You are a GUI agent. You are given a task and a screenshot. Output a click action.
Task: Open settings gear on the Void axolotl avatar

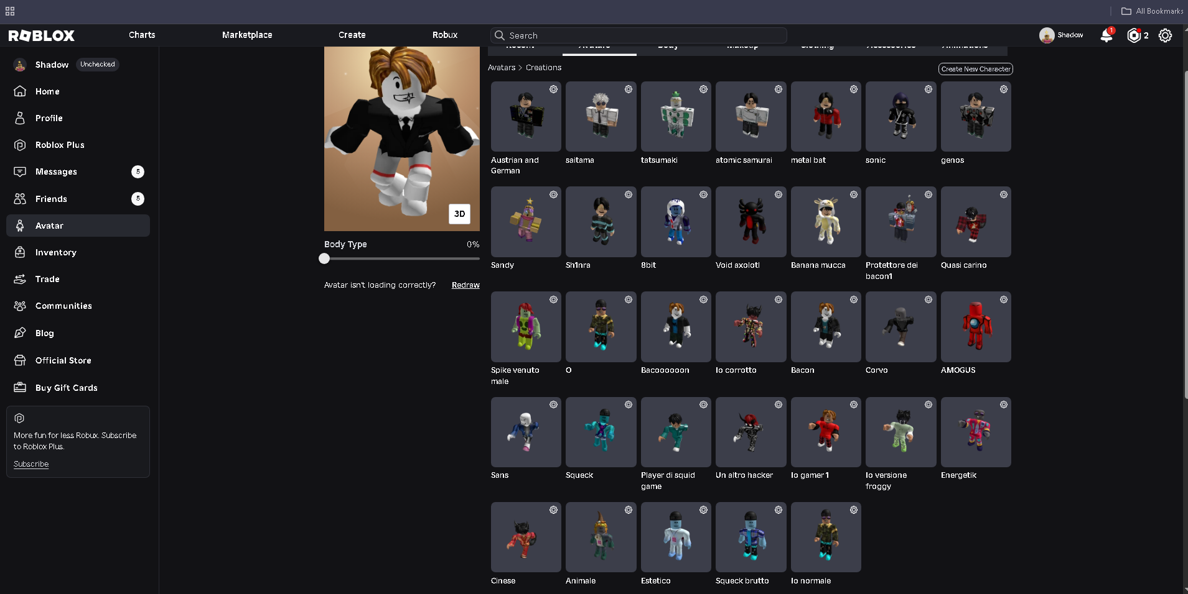[779, 194]
